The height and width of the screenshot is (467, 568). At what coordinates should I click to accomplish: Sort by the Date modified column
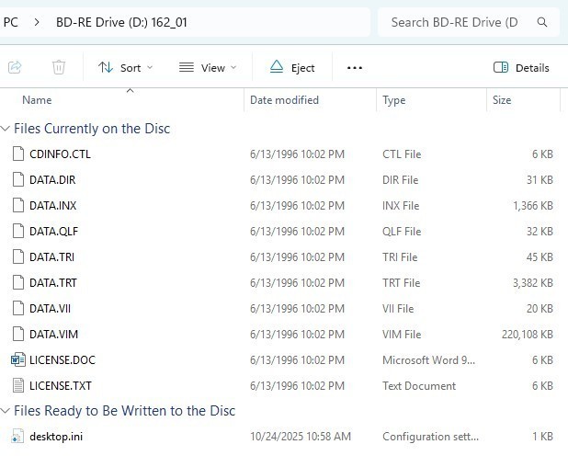click(x=284, y=100)
